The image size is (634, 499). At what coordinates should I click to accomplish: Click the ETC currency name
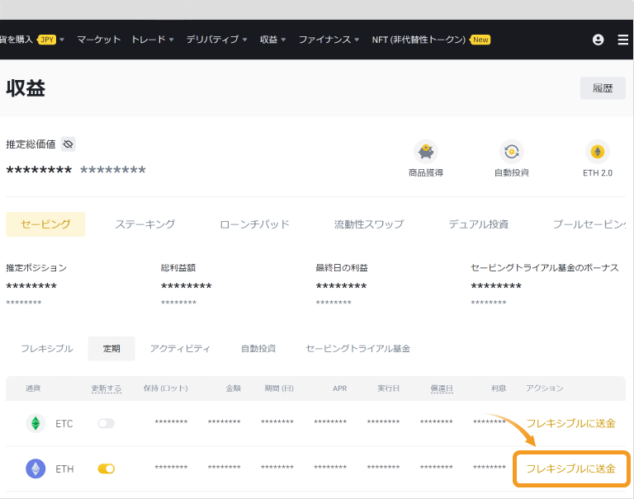coord(64,424)
